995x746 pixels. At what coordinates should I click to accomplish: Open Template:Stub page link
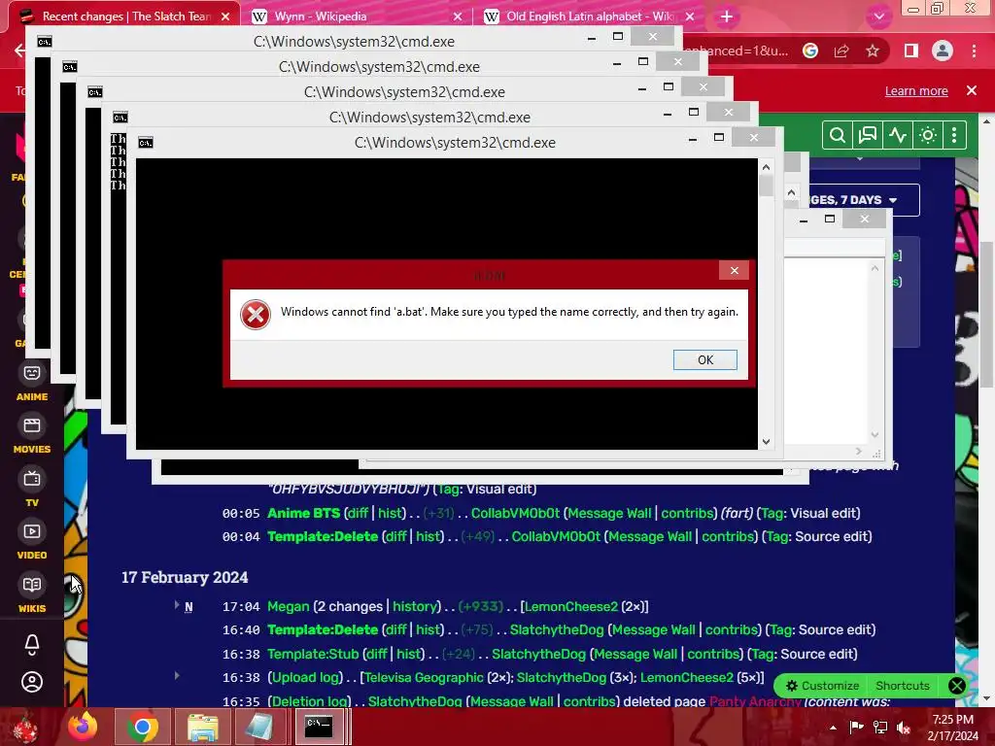click(x=313, y=654)
